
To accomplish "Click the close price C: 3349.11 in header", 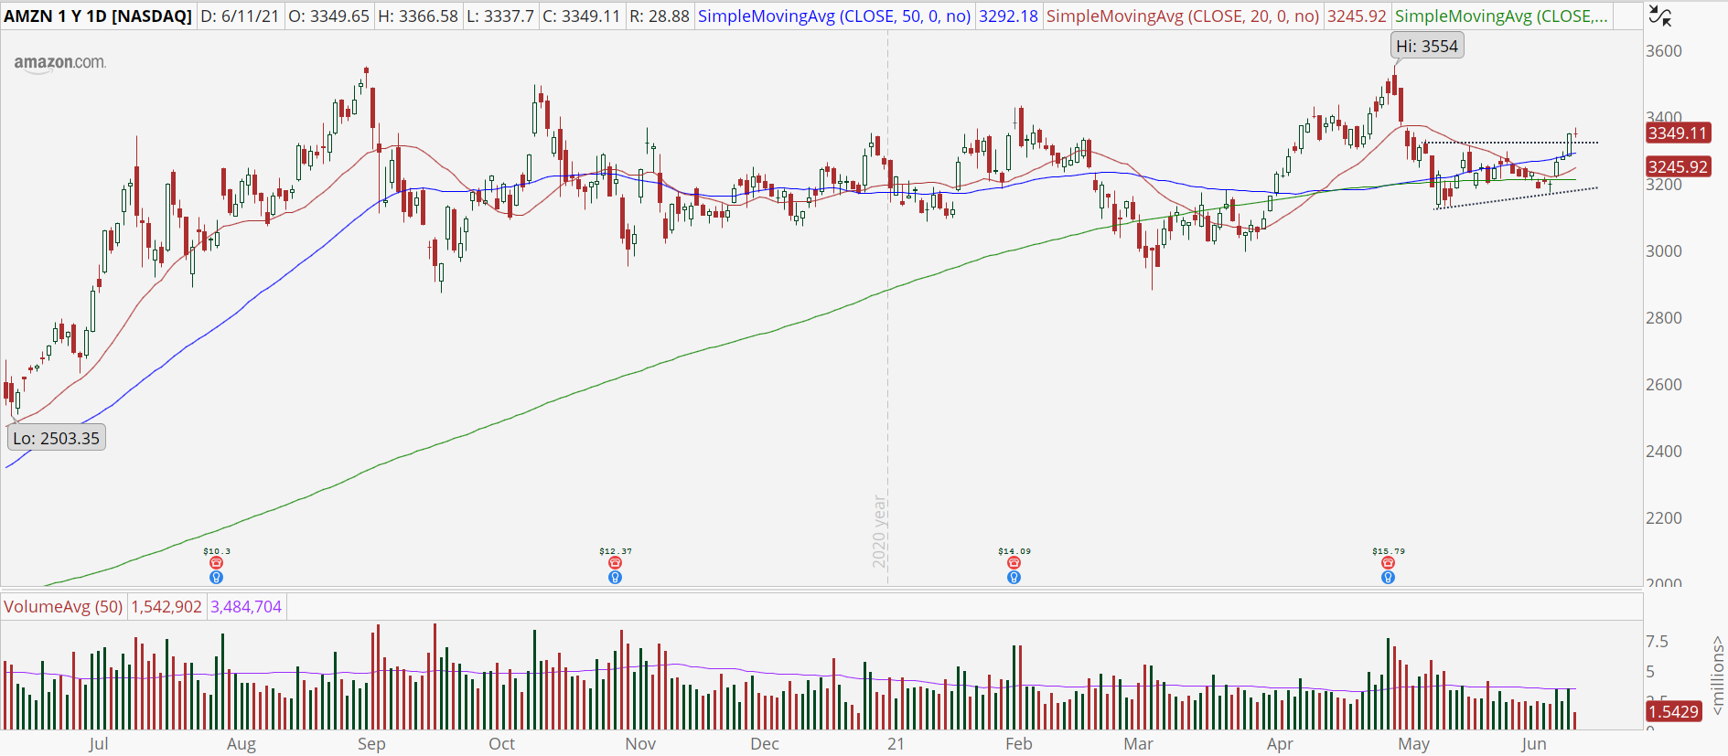I will click(582, 16).
